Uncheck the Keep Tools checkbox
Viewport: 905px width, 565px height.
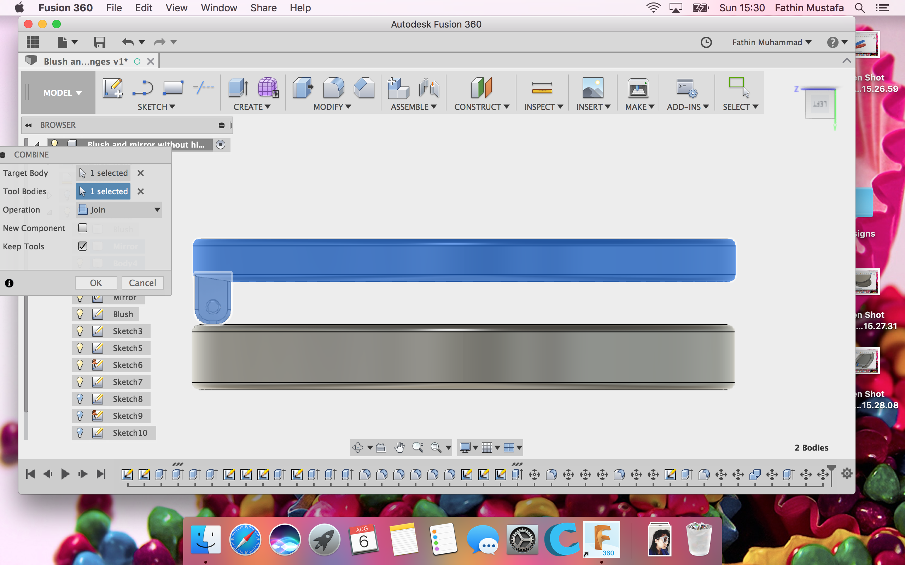[83, 246]
